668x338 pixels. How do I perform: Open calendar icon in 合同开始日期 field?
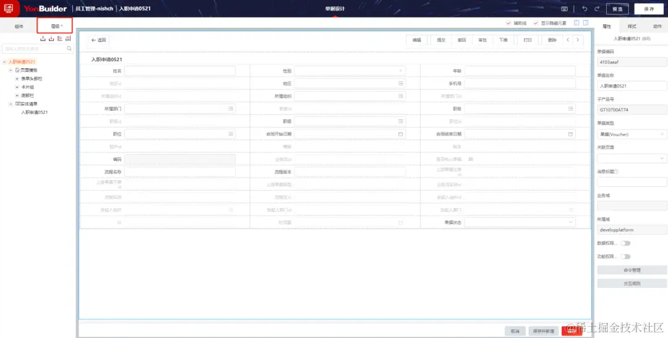pos(400,134)
